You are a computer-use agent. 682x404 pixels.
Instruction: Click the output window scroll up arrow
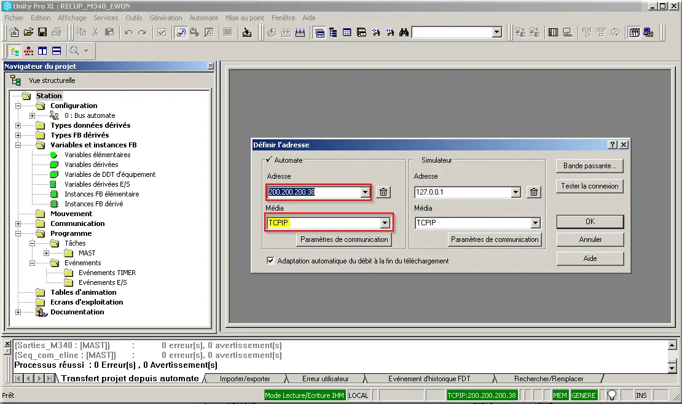672,346
